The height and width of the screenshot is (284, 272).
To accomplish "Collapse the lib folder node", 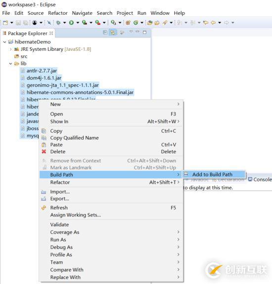I will (10, 64).
